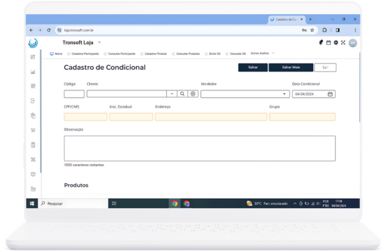This screenshot has height=251, width=386.
Task: Click the taskbar Pesquisar search box
Action: [73, 203]
